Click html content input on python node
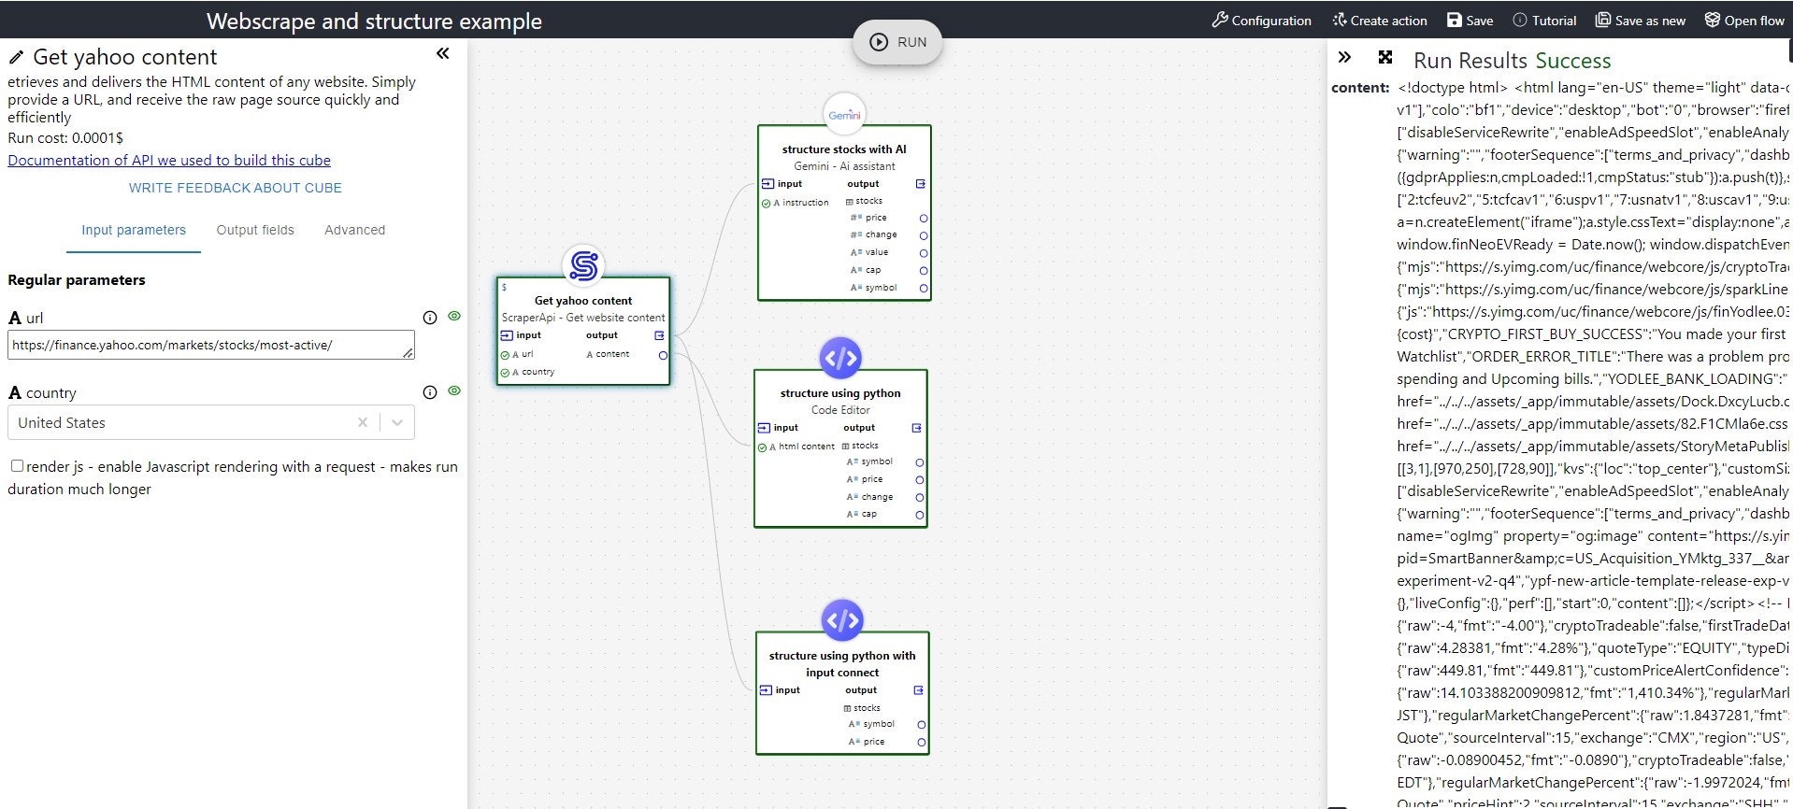The width and height of the screenshot is (1793, 809). pyautogui.click(x=796, y=447)
